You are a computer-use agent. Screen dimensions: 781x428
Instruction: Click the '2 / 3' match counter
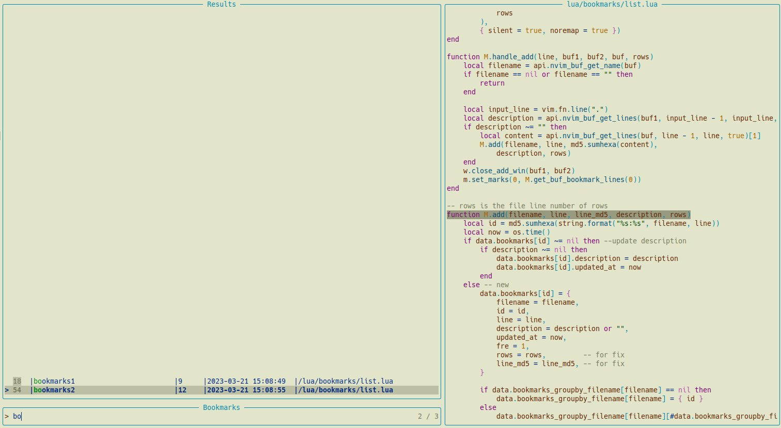pyautogui.click(x=428, y=416)
